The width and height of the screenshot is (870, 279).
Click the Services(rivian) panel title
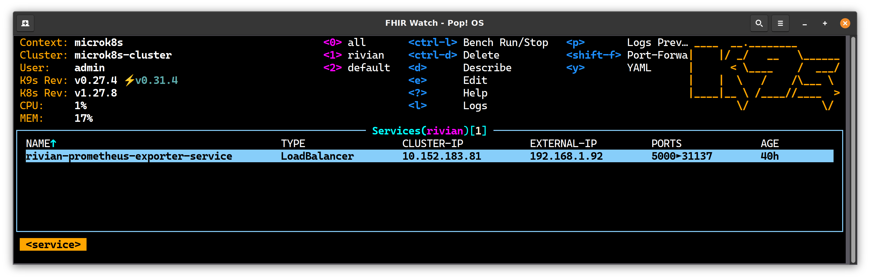429,131
